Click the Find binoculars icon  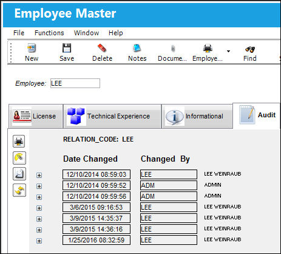coord(250,49)
